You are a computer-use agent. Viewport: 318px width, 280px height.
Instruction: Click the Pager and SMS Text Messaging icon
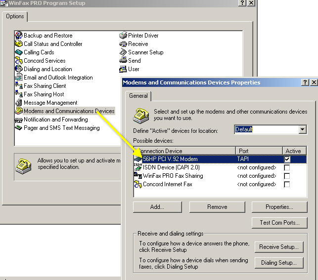pyautogui.click(x=19, y=128)
